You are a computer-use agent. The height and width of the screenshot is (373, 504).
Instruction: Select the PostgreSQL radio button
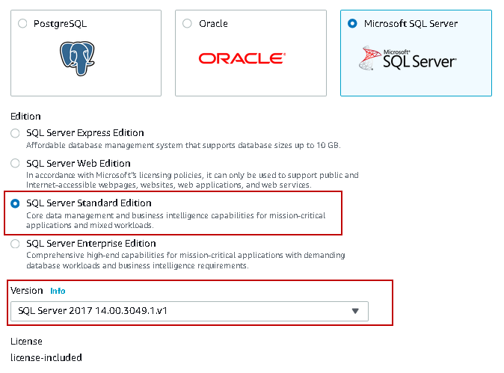[22, 24]
